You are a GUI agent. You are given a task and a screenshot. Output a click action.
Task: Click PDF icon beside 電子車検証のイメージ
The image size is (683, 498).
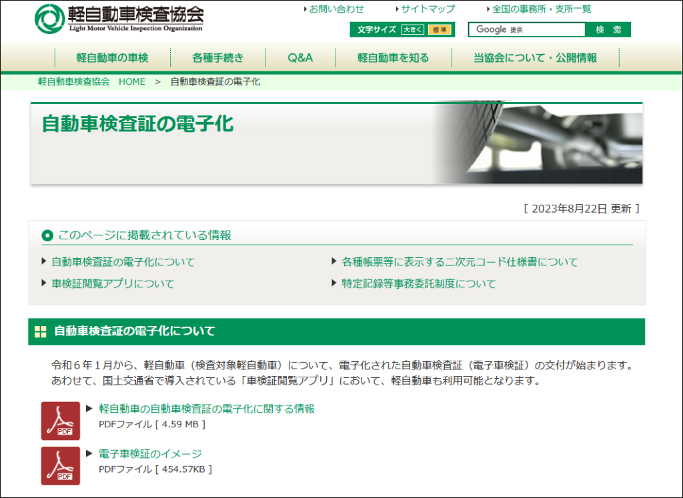(60, 465)
